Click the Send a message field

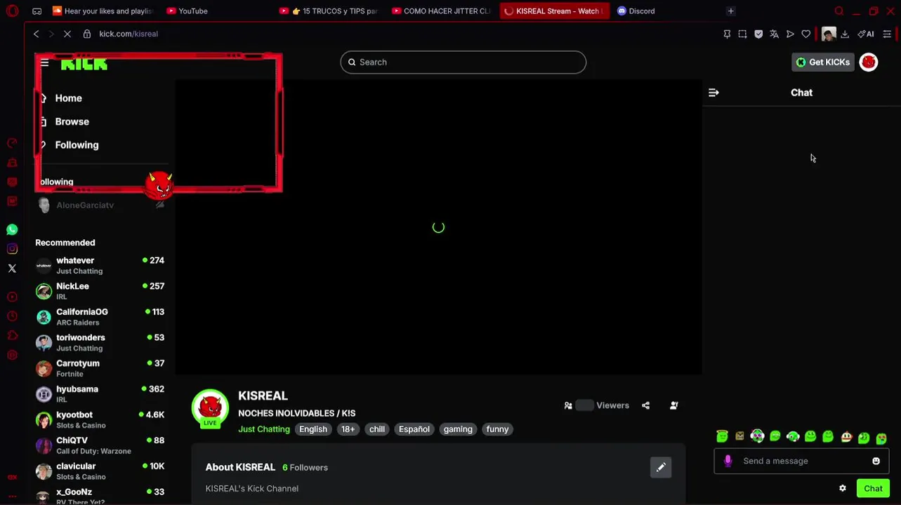click(x=801, y=461)
